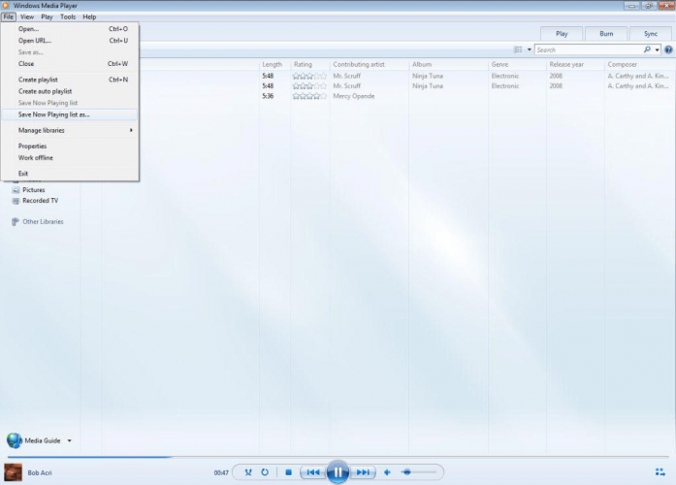This screenshot has height=485, width=676.
Task: Open the Help menu
Action: click(89, 16)
